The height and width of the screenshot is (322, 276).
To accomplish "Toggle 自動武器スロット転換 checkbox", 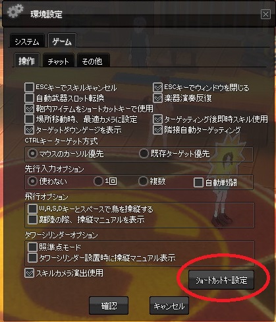I will tap(29, 98).
